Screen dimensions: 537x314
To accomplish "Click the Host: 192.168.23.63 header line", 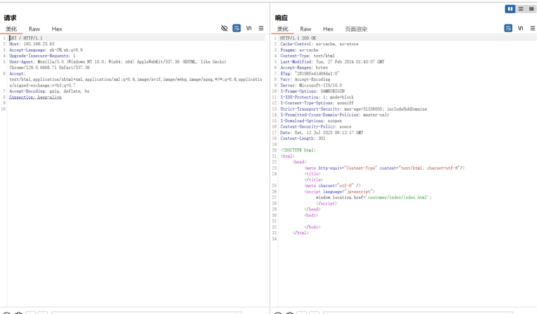I will click(32, 44).
